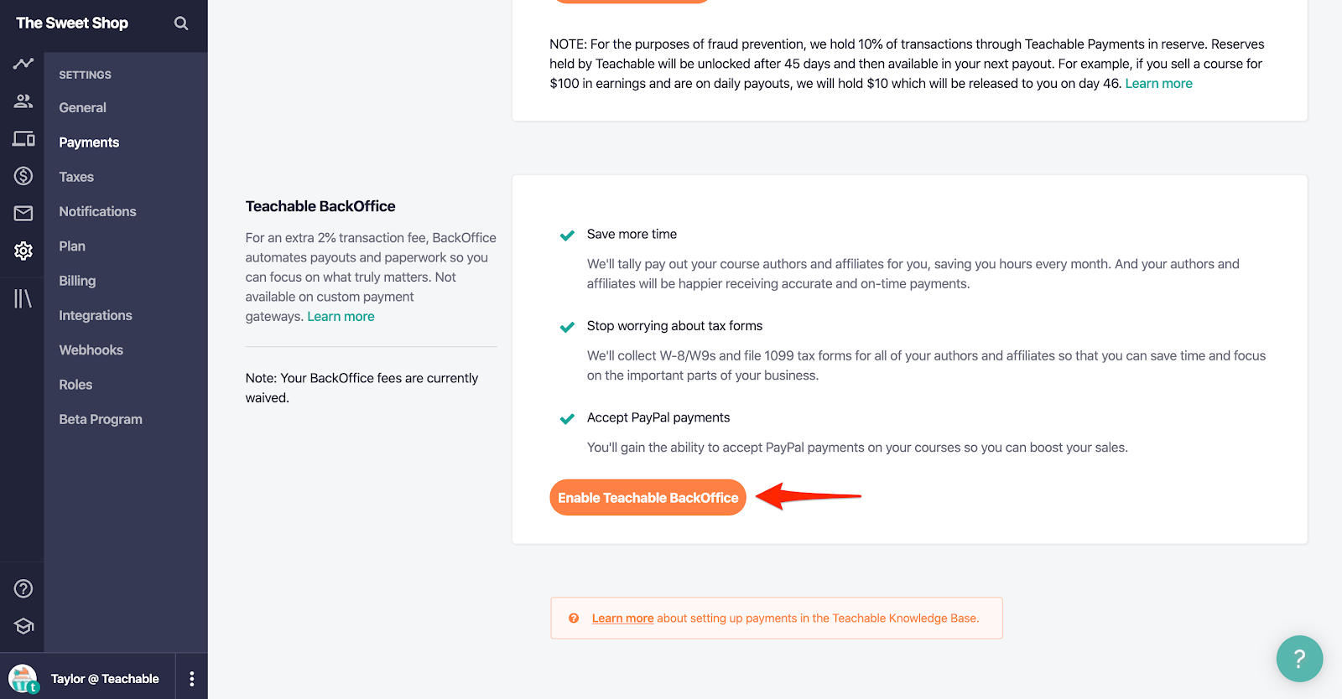Image resolution: width=1342 pixels, height=699 pixels.
Task: Enable Teachable BackOffice
Action: [x=647, y=497]
